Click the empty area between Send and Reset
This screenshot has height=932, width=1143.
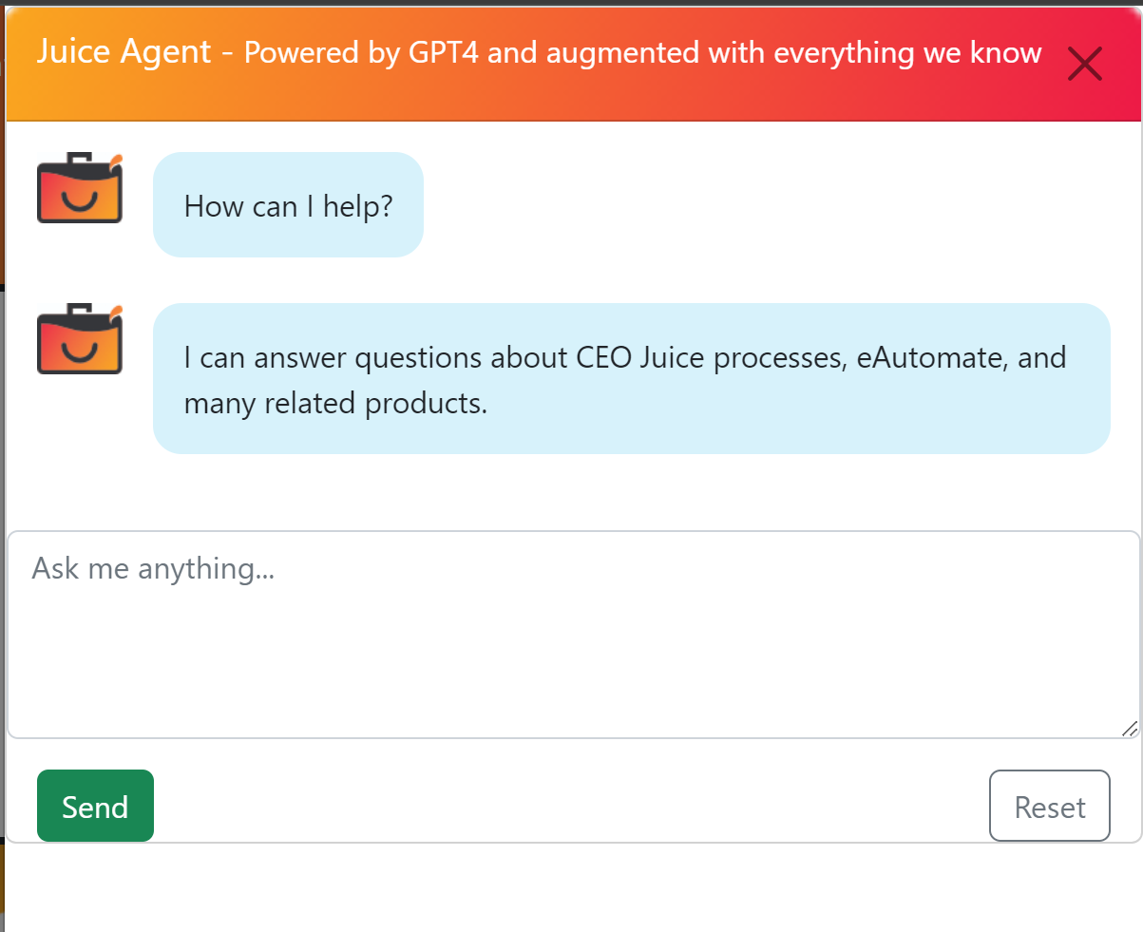pos(570,806)
